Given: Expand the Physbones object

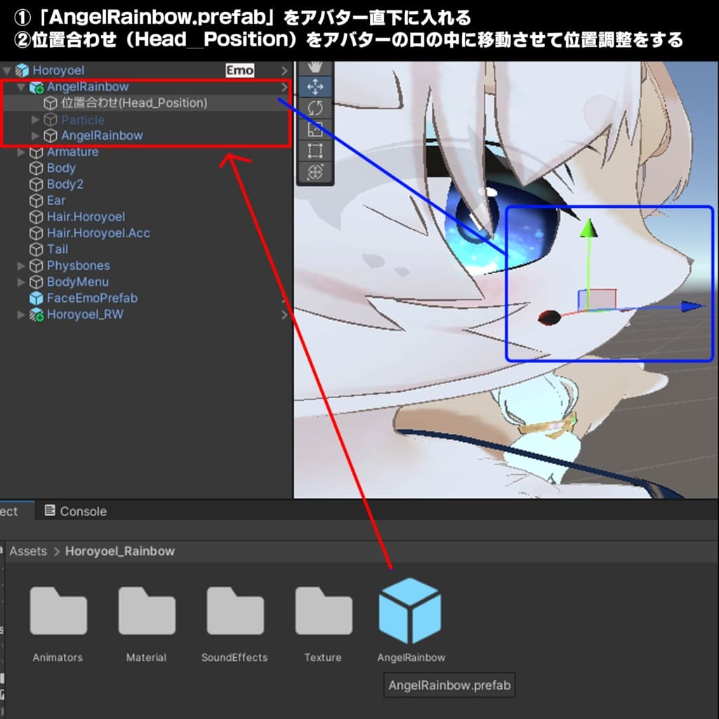Looking at the screenshot, I should (20, 265).
